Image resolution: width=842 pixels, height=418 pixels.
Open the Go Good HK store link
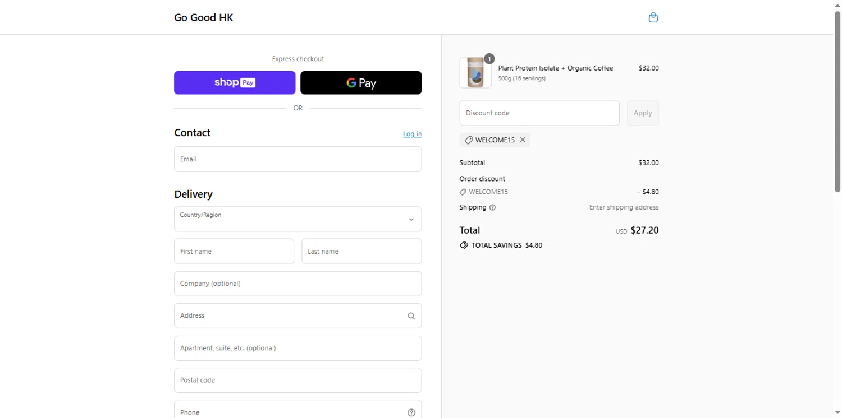point(203,17)
